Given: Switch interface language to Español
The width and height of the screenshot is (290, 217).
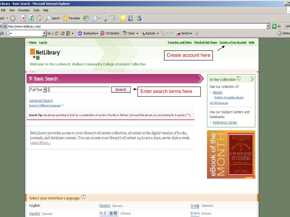Looking at the screenshot, I should tap(35, 214).
